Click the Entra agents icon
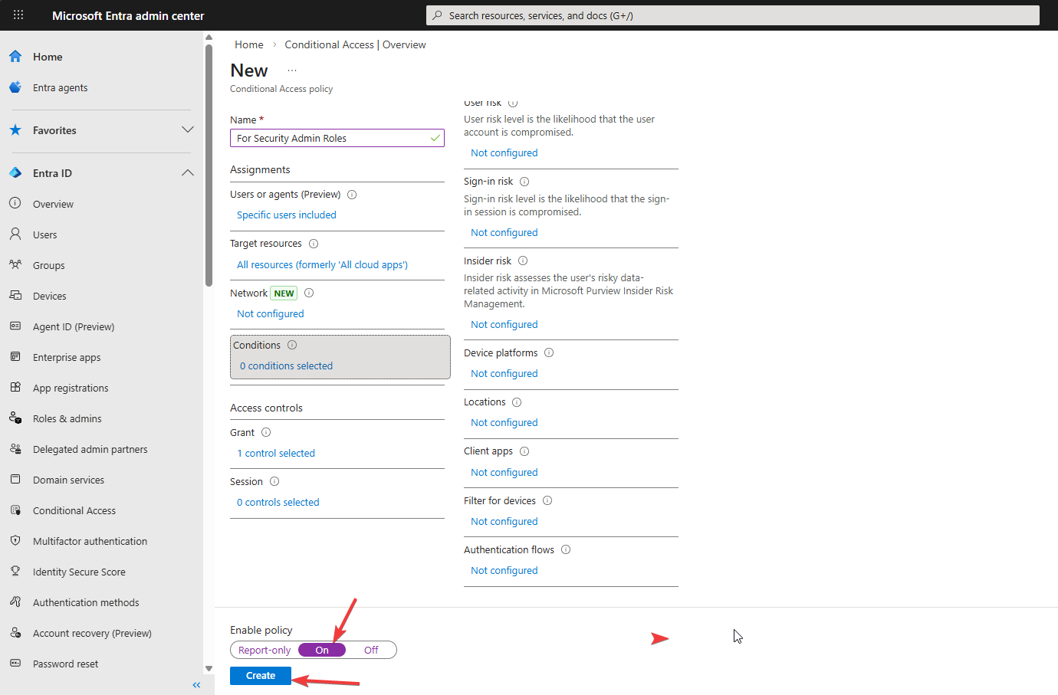1058x695 pixels. point(15,87)
